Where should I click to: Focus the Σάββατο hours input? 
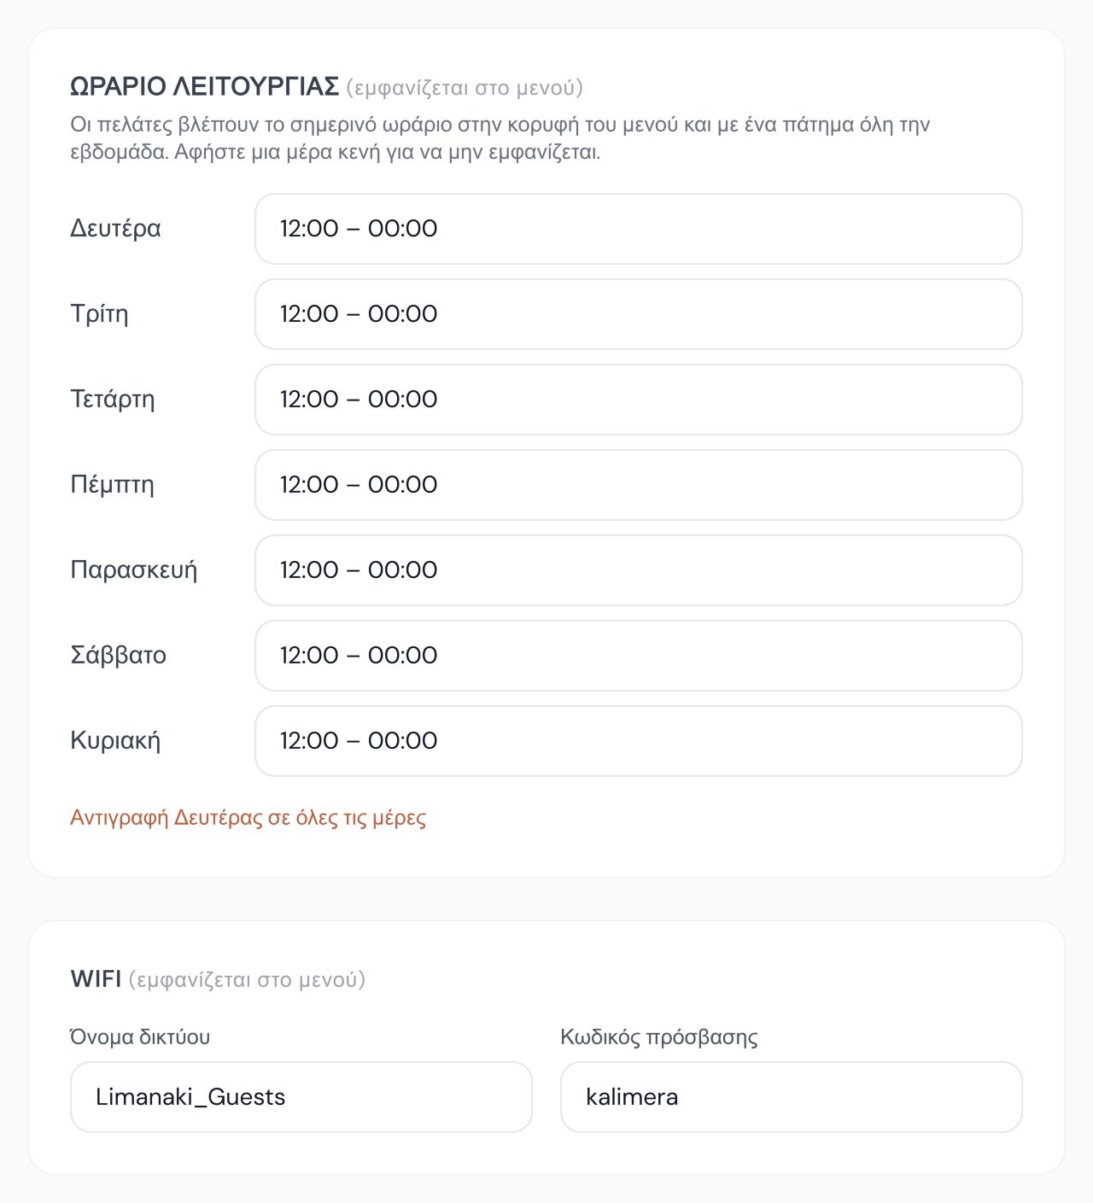pos(639,656)
